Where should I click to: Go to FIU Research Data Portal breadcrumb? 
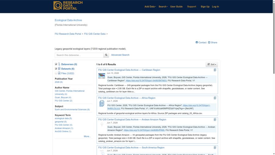tap(68, 34)
